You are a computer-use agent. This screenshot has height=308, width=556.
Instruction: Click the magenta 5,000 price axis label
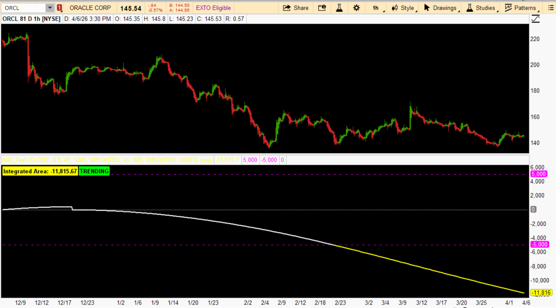pyautogui.click(x=538, y=174)
